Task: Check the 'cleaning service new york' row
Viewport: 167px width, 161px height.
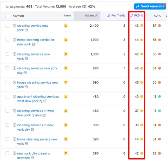Action: point(7,26)
